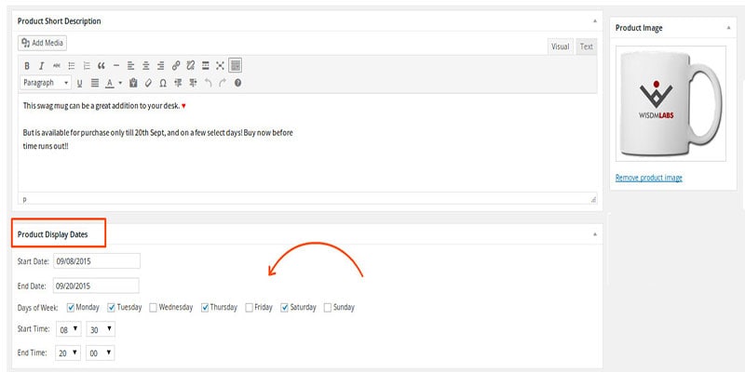Click the Add Media button
Screen dimensions: 745x372
tap(42, 43)
